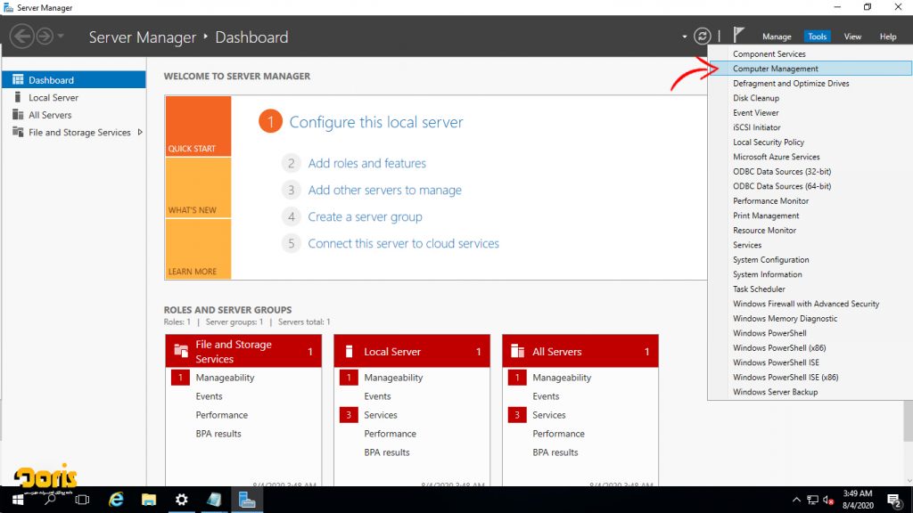
Task: Close the Tools menu via its header
Action: click(817, 37)
